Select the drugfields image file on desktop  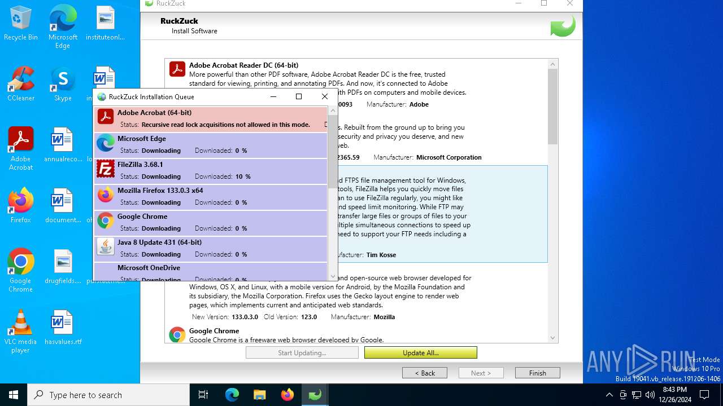coord(63,266)
